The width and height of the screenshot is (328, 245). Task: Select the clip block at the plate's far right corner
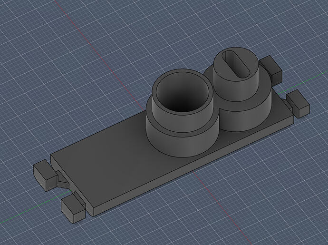tap(298, 104)
